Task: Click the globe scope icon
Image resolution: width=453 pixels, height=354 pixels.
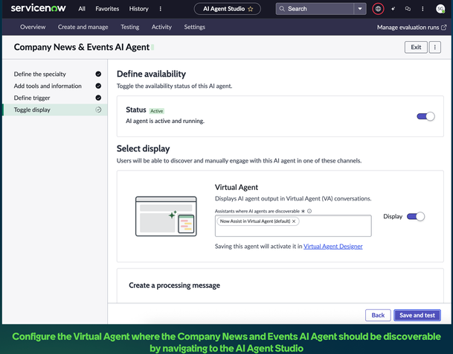Action: point(378,9)
